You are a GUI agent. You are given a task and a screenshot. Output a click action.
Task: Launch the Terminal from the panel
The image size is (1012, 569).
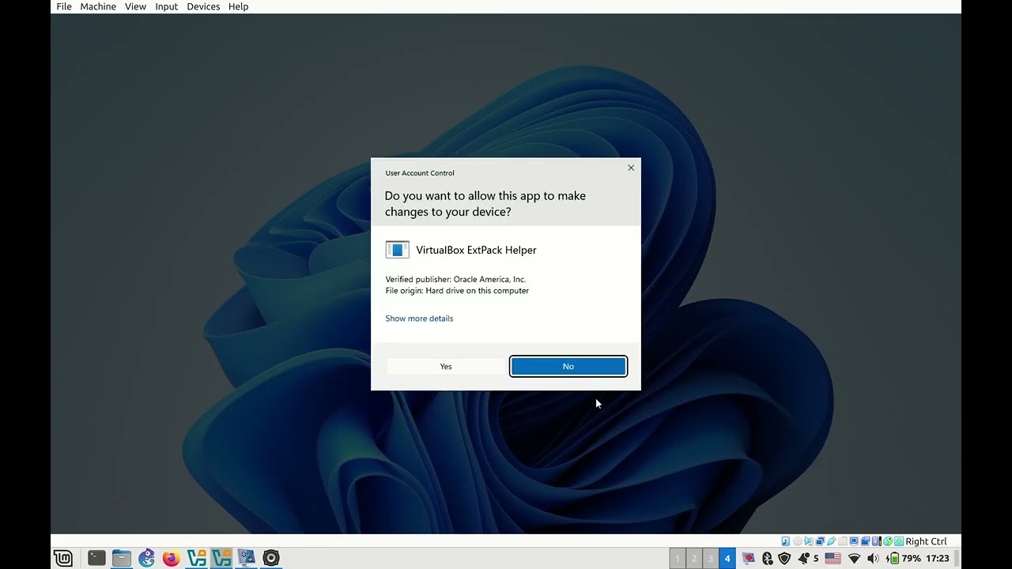pos(96,558)
